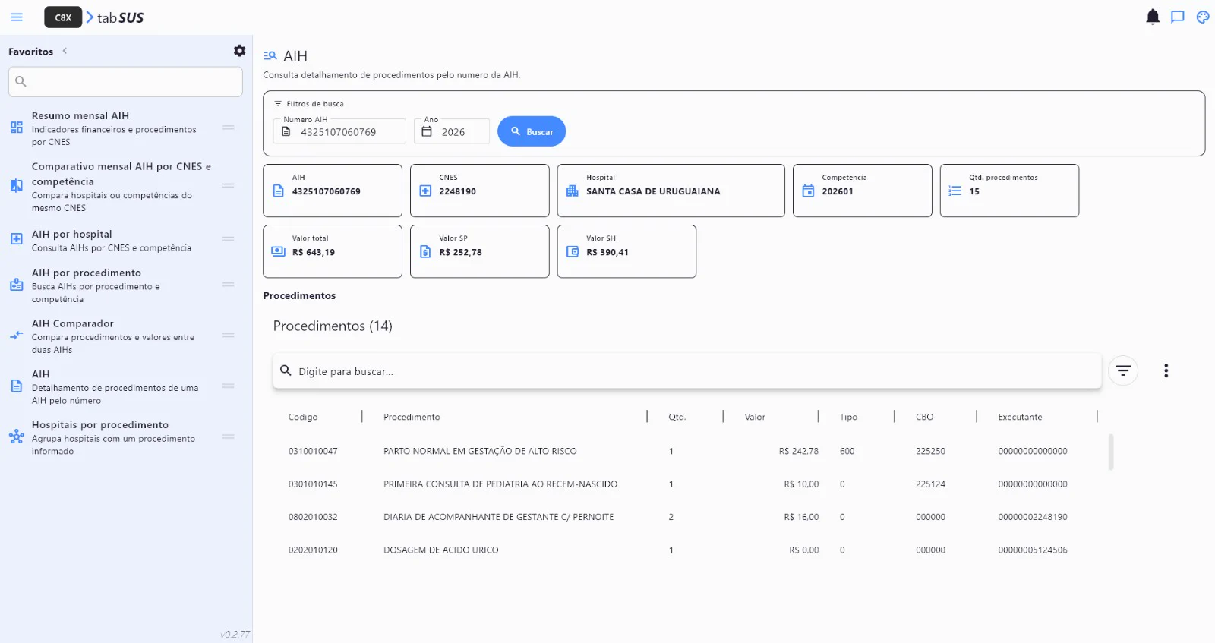Click the favorites search field
The height and width of the screenshot is (643, 1215).
point(125,81)
